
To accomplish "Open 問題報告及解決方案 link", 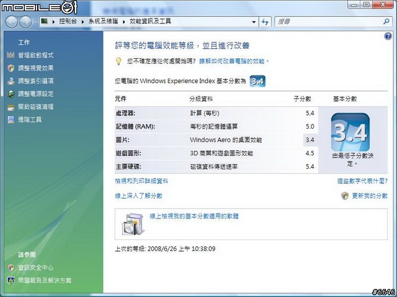I will (x=45, y=280).
